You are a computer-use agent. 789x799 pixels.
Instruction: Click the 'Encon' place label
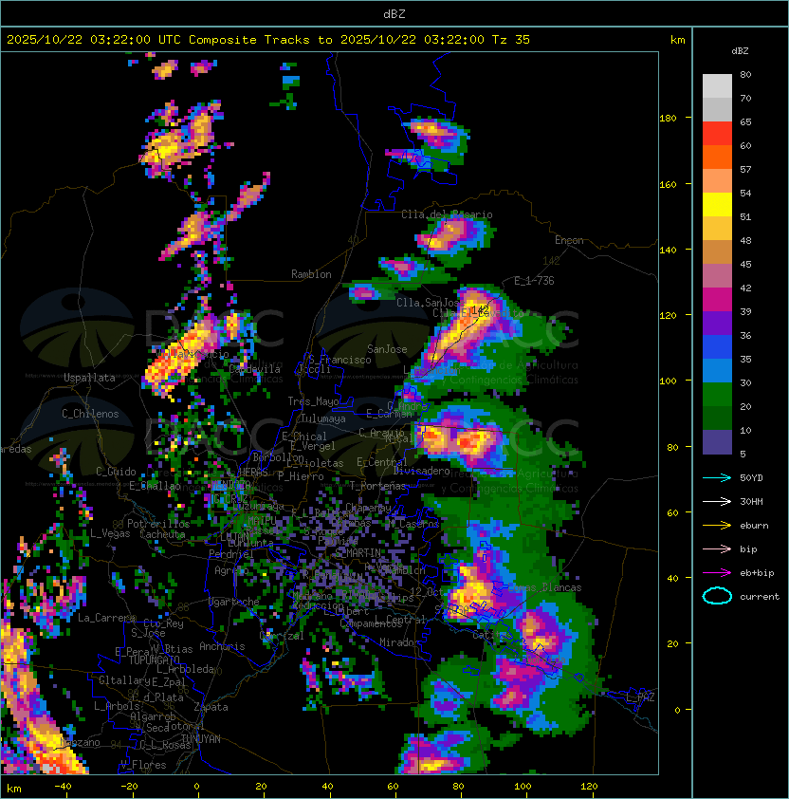tap(569, 240)
